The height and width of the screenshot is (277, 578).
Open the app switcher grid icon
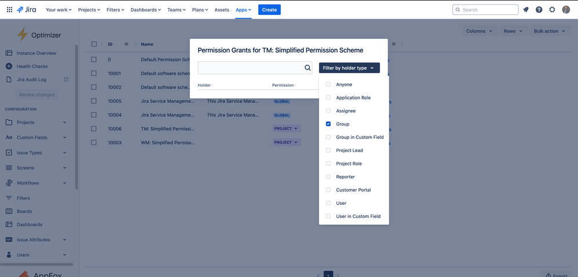(10, 10)
